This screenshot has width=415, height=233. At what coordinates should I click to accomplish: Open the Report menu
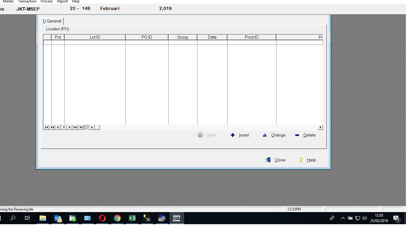pos(62,2)
